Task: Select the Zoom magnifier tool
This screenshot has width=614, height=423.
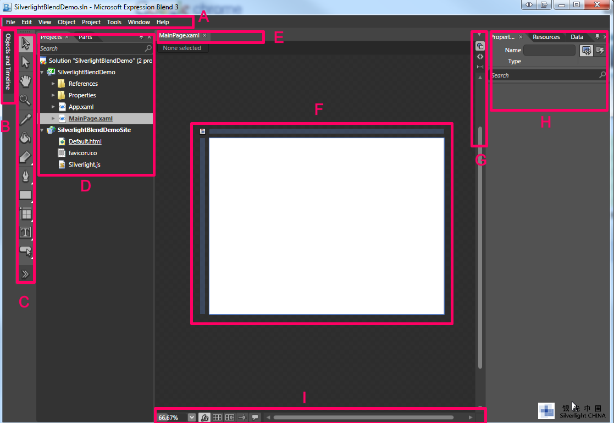Action: tap(25, 100)
